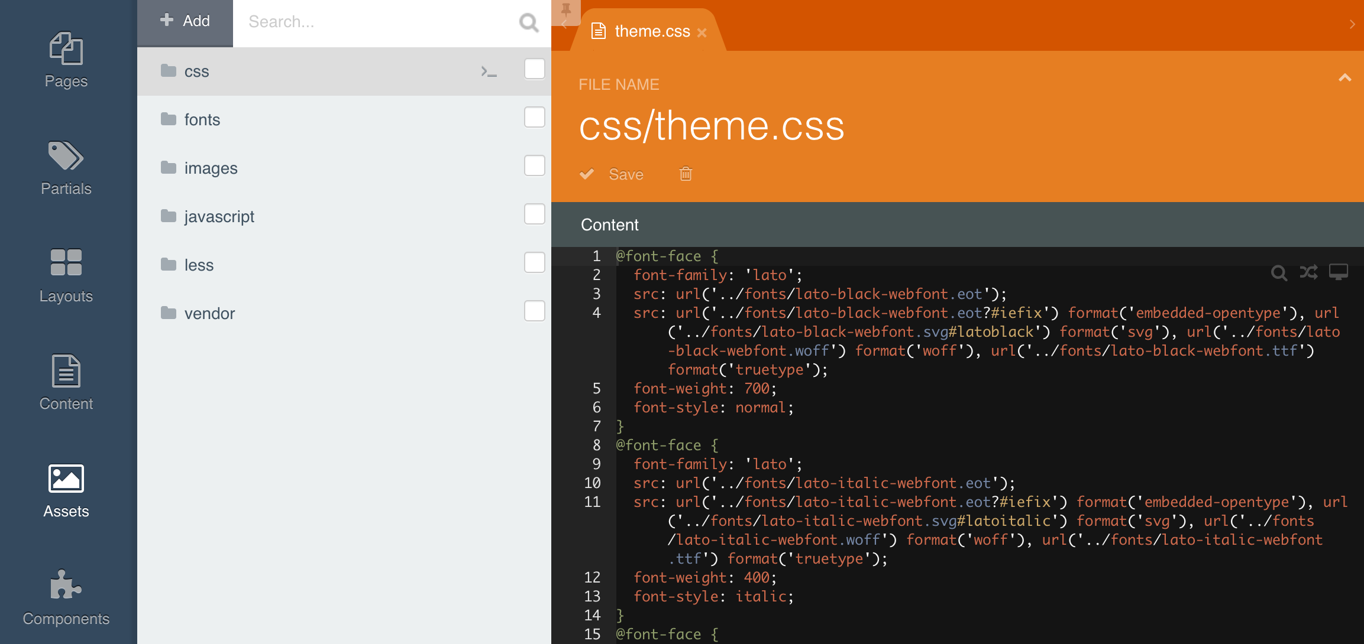Open the Pages section in sidebar
This screenshot has height=644, width=1364.
point(66,60)
